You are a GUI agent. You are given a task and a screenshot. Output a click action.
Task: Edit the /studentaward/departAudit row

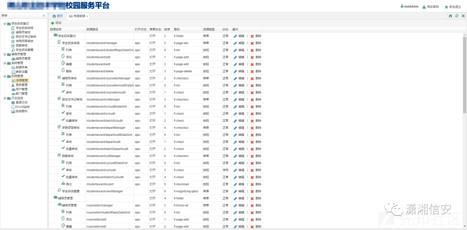point(239,142)
